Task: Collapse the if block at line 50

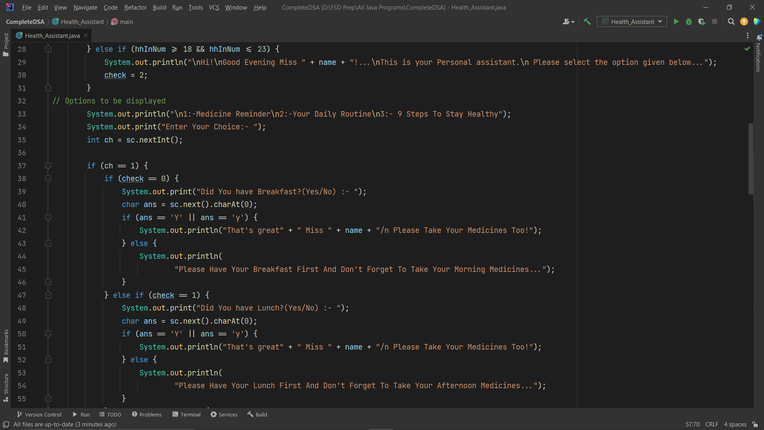Action: (48, 334)
